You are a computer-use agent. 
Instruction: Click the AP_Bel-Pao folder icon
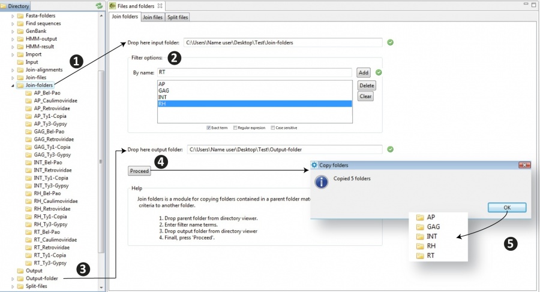29,93
